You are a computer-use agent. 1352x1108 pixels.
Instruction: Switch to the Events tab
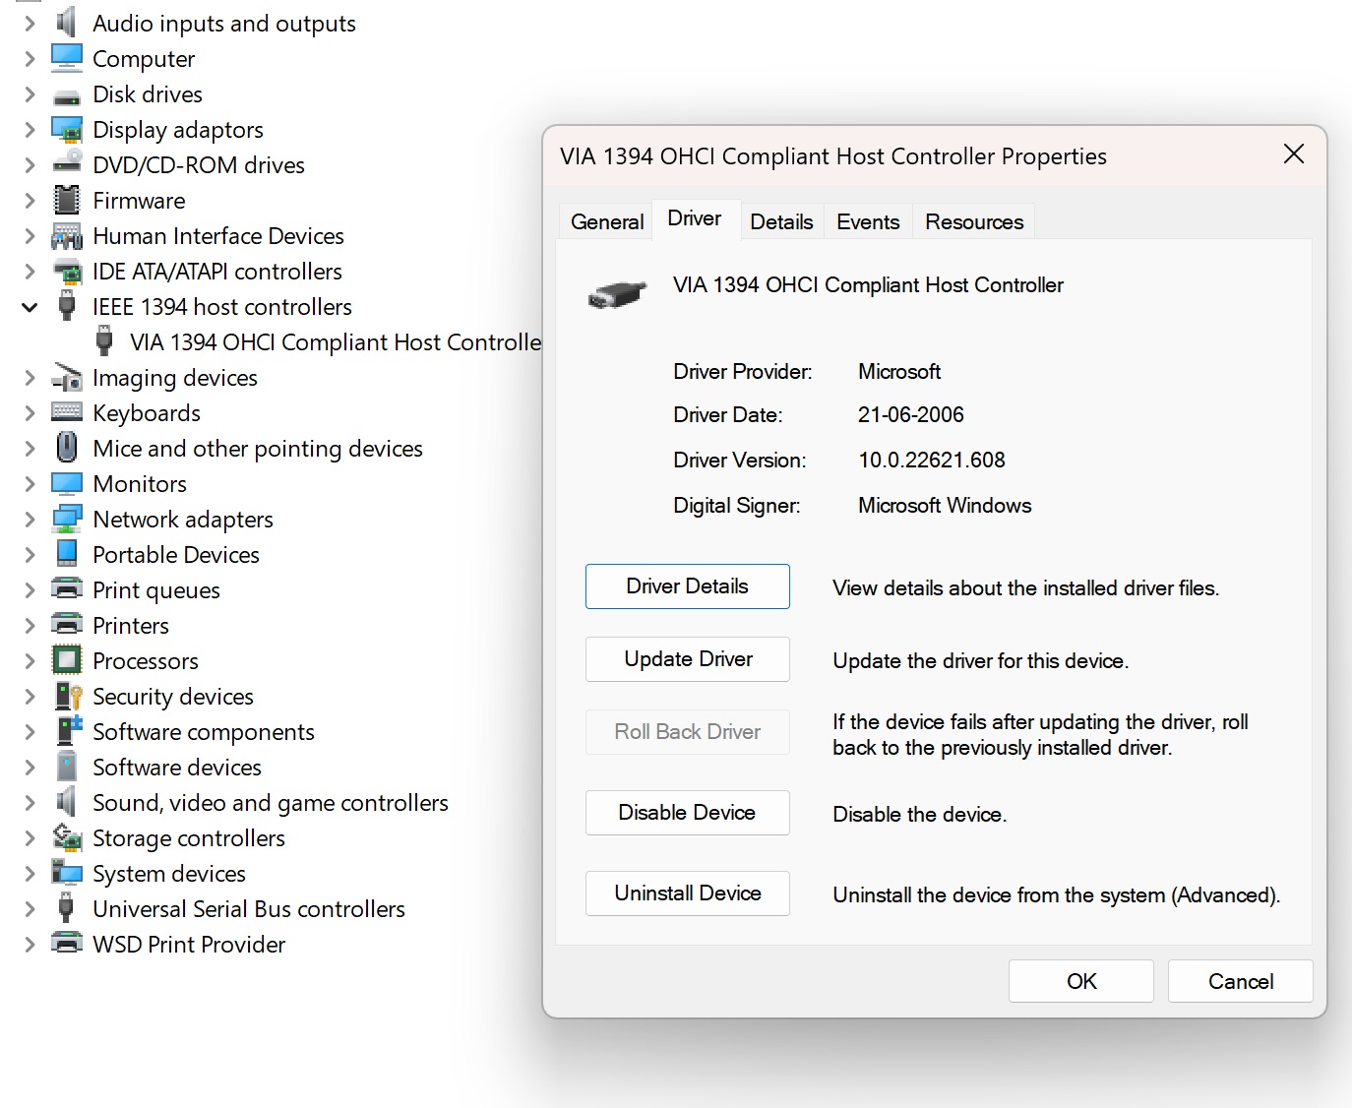coord(868,221)
